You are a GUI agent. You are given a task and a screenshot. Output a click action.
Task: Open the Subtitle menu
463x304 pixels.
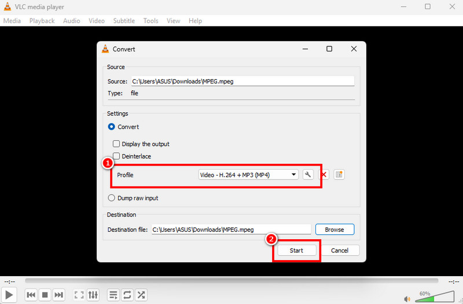point(124,21)
